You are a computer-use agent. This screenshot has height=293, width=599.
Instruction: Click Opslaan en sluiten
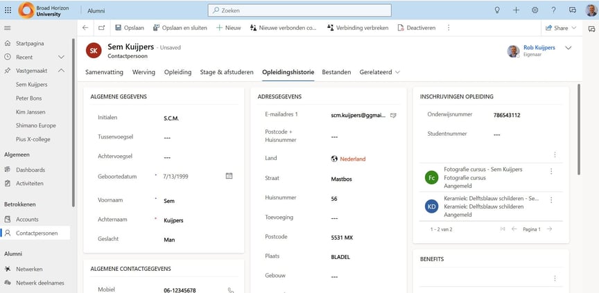(x=180, y=28)
